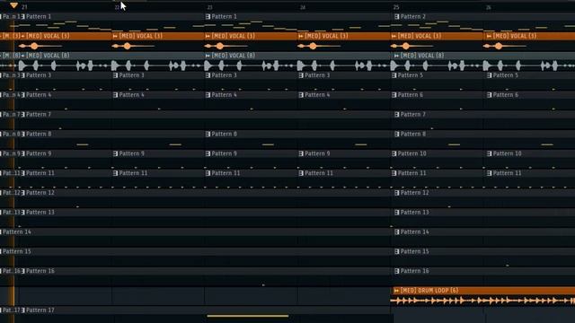Viewport: 575px width, 323px height.
Task: Open clip menu icon of Pattern 11 at bar 24
Action: (301, 173)
